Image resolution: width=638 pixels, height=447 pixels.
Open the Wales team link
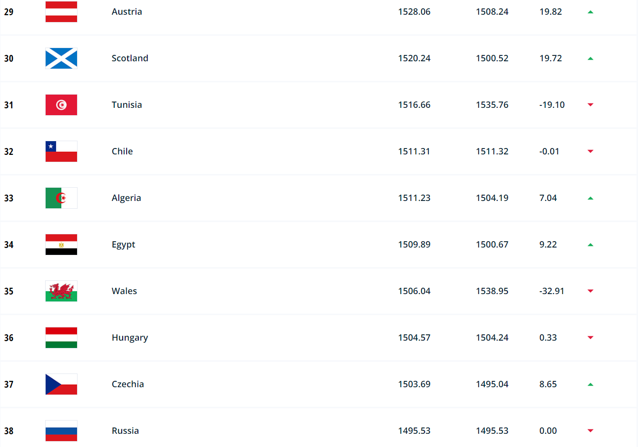(124, 291)
